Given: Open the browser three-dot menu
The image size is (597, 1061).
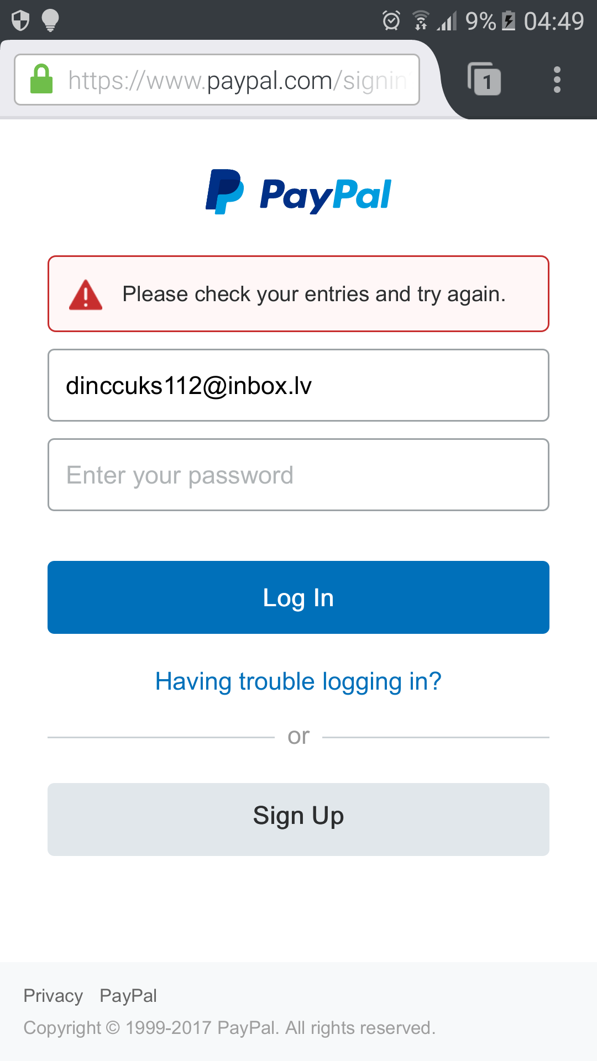Looking at the screenshot, I should tap(557, 80).
